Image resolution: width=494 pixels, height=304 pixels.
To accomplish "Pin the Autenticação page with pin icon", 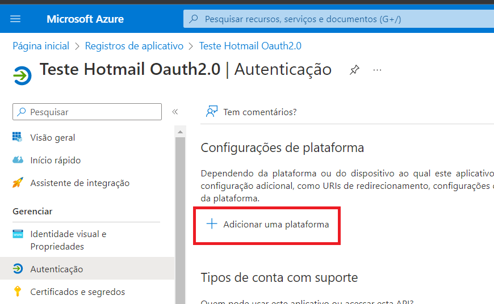I will [354, 70].
